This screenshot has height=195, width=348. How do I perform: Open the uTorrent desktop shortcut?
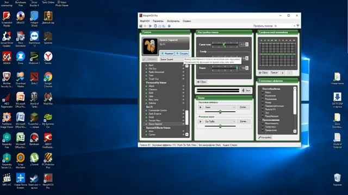pos(34,159)
